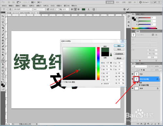Select the S saturation radio button

click(102, 66)
